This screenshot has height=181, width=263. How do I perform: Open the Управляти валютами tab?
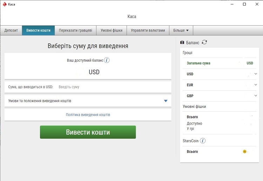(x=148, y=30)
